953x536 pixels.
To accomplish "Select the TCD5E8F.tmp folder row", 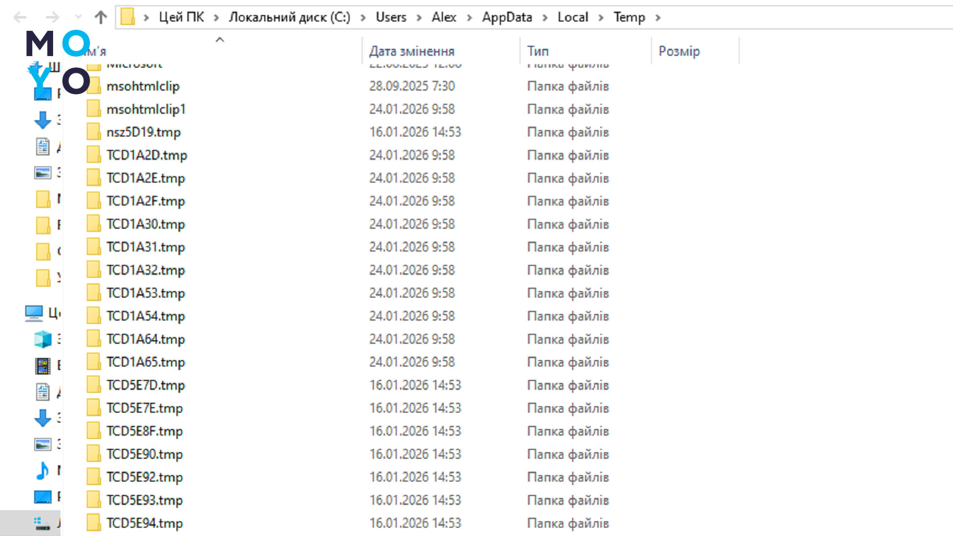I will click(144, 431).
